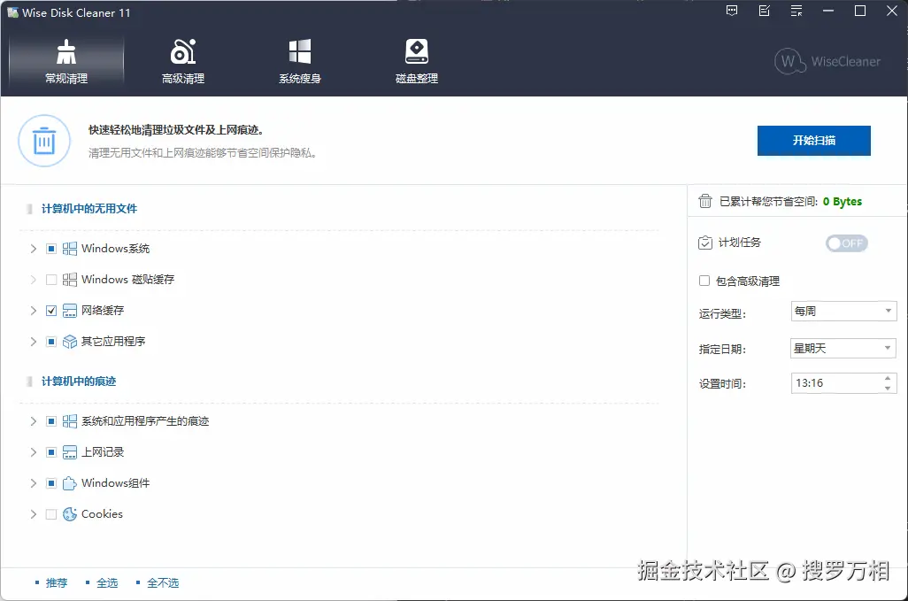Click the 系统和应用程序产生的痕迹 icon
The width and height of the screenshot is (908, 601).
click(70, 421)
